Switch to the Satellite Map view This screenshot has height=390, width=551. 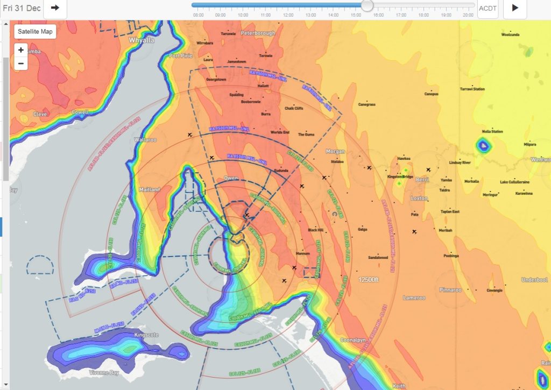(x=35, y=31)
